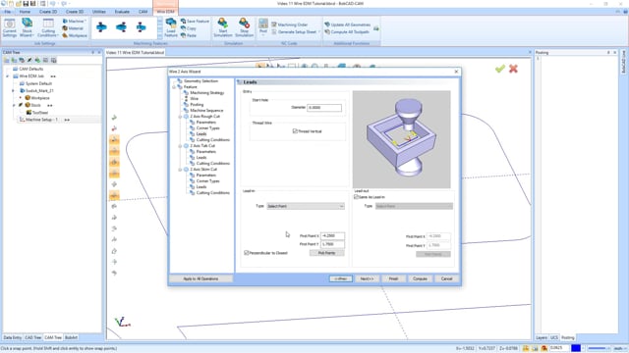This screenshot has width=629, height=353.
Task: Switch to the CAD Tree tab
Action: [32, 337]
